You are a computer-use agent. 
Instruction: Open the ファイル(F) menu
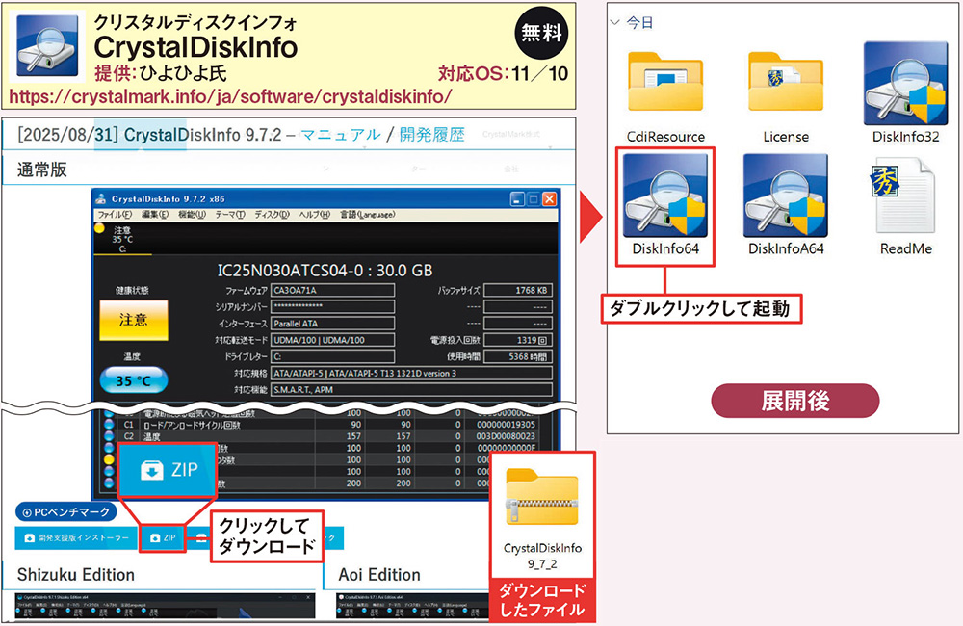coord(115,215)
